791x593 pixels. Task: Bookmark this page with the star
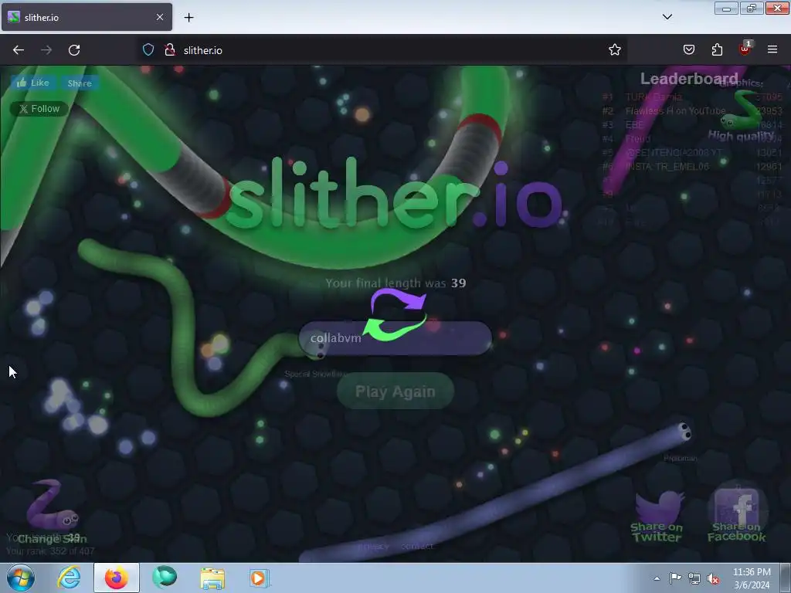[x=614, y=50]
